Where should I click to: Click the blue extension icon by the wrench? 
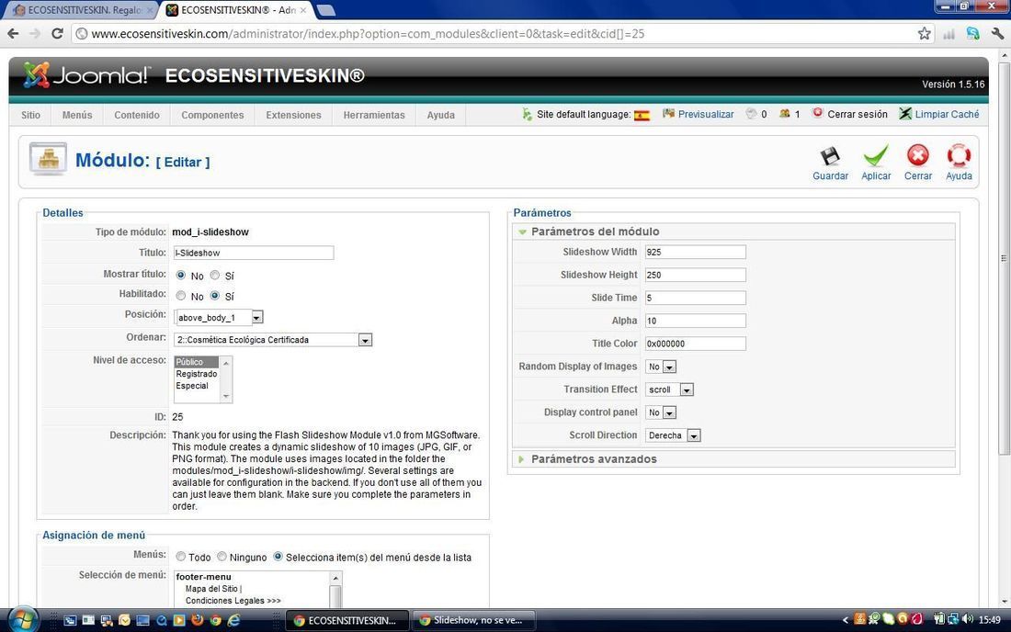973,33
